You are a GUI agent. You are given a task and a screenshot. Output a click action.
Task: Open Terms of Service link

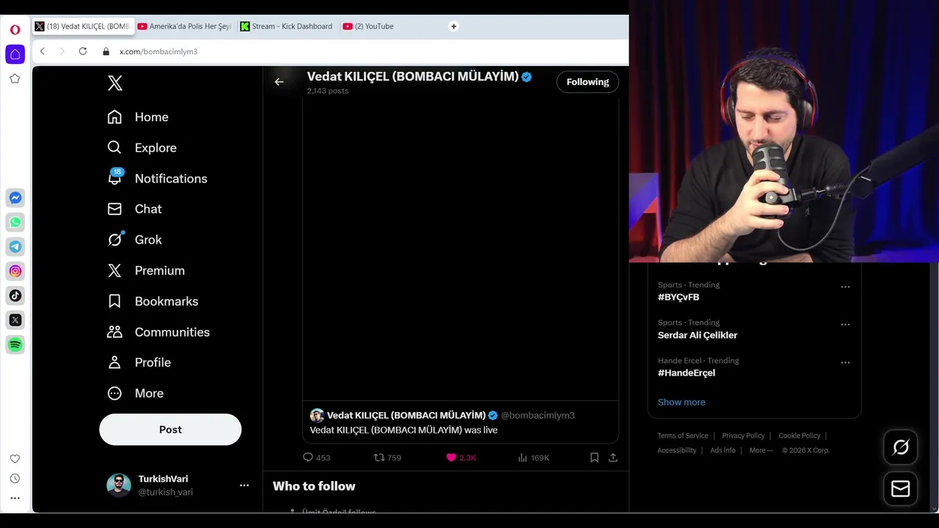pyautogui.click(x=683, y=436)
